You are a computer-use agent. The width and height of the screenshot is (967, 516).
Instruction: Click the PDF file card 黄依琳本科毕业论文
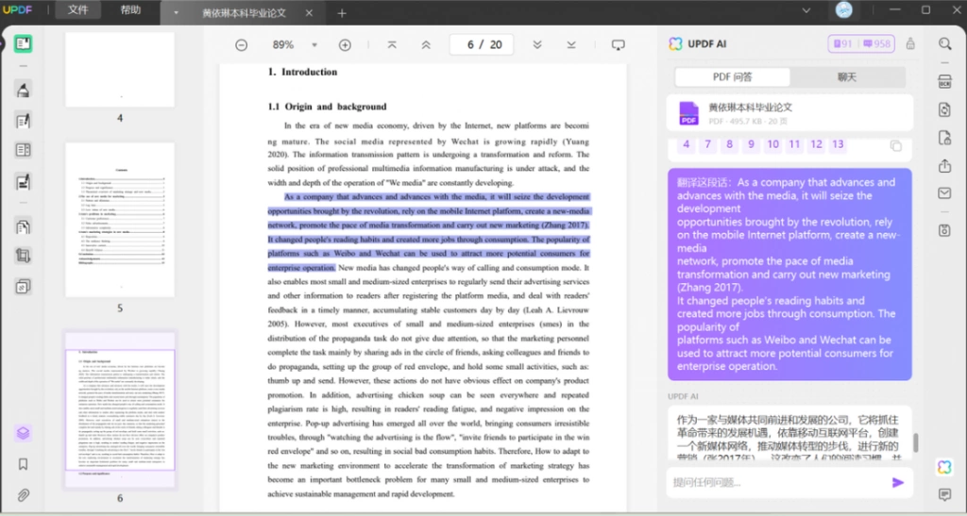click(789, 112)
